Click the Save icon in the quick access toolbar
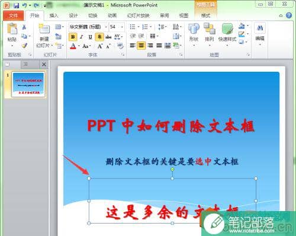This screenshot has width=296, height=236. (16, 5)
